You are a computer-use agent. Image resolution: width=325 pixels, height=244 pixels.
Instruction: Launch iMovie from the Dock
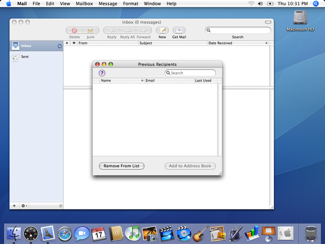(167, 233)
